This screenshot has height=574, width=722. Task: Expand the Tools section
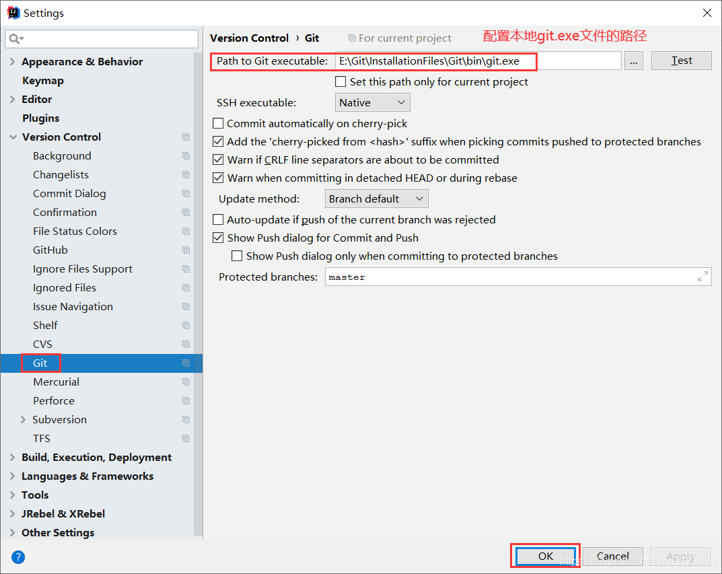(12, 495)
